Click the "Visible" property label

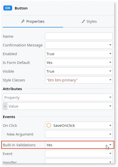point(8,71)
